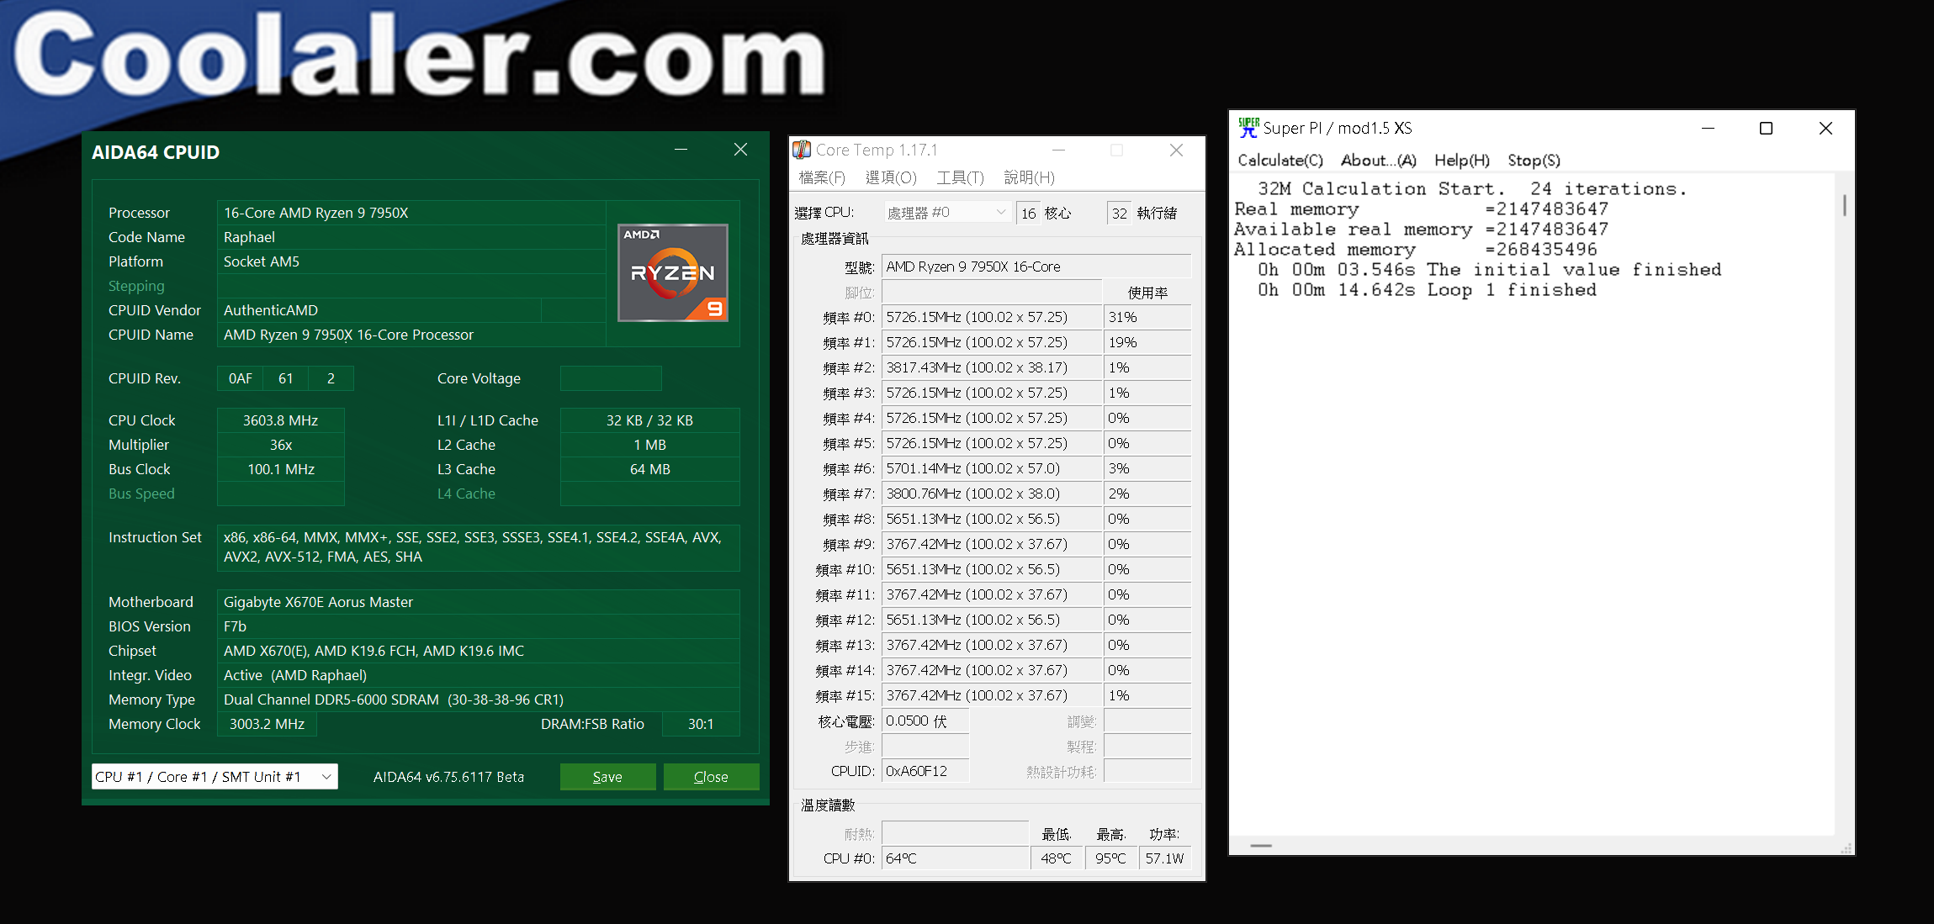This screenshot has height=924, width=1934.
Task: Click the 頻率 #7 3800.76MHz value
Action: pyautogui.click(x=991, y=494)
